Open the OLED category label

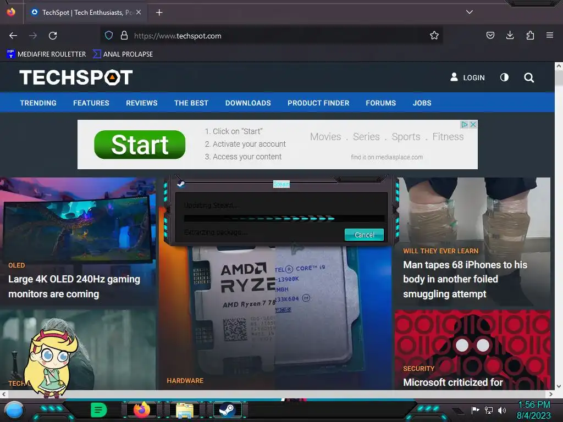pyautogui.click(x=16, y=265)
